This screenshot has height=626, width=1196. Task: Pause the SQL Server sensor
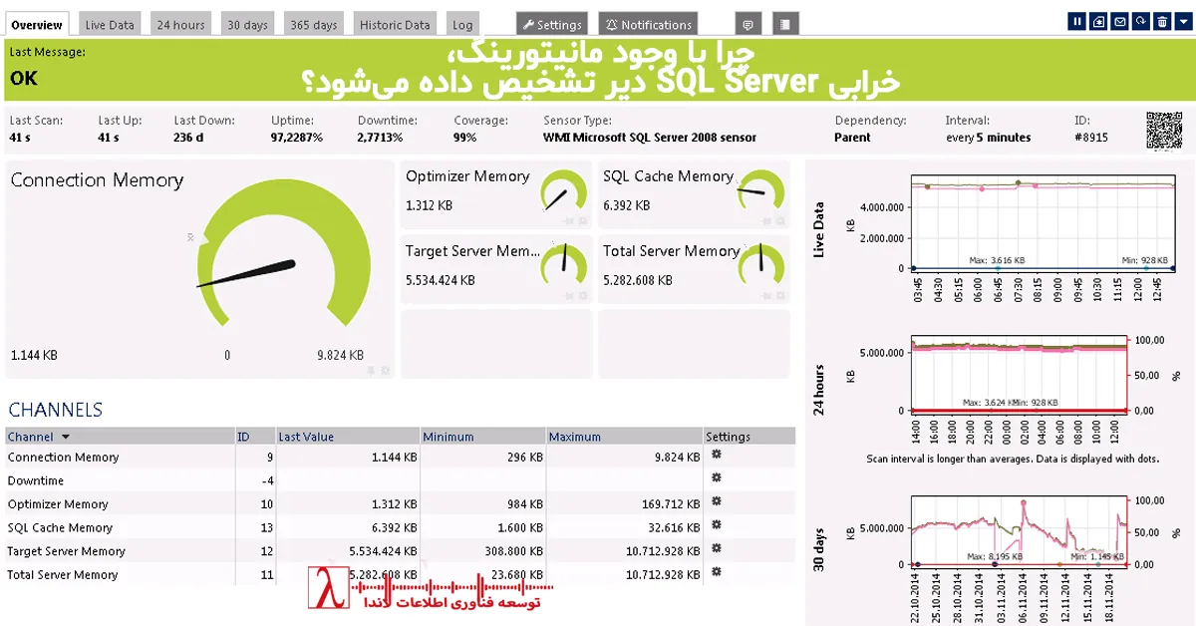(x=1077, y=21)
